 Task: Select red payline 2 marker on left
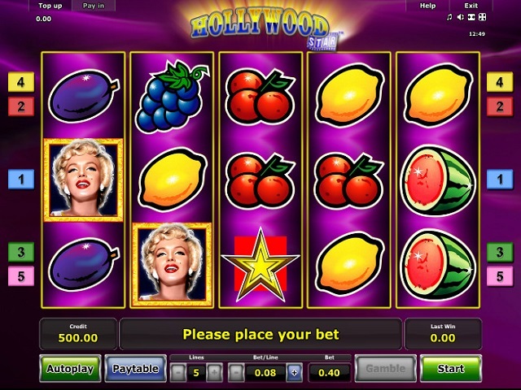[x=21, y=106]
